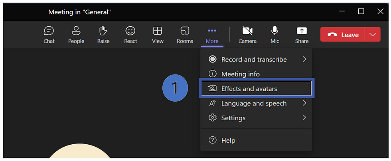The image size is (391, 161).
Task: Raise your hand in the meeting
Action: tap(103, 35)
